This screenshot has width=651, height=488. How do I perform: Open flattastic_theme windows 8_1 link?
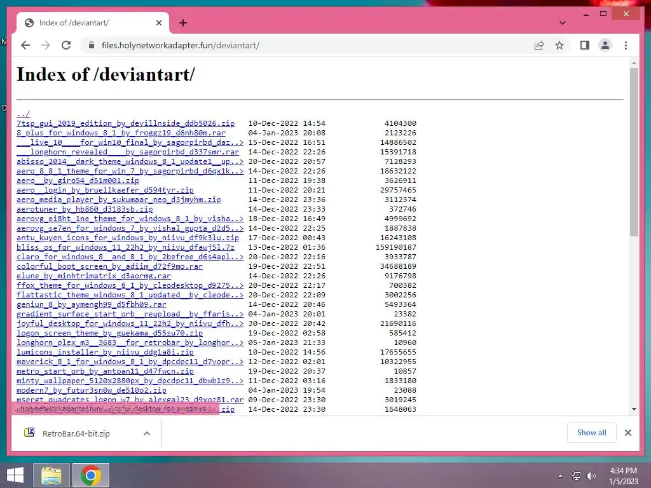[x=130, y=295]
